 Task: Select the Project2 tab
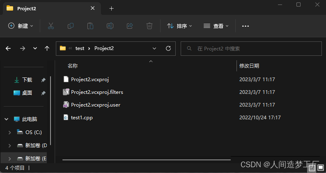(x=52, y=8)
